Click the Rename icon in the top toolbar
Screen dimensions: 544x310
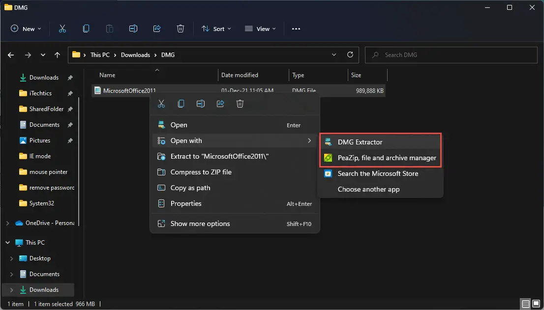pos(133,29)
